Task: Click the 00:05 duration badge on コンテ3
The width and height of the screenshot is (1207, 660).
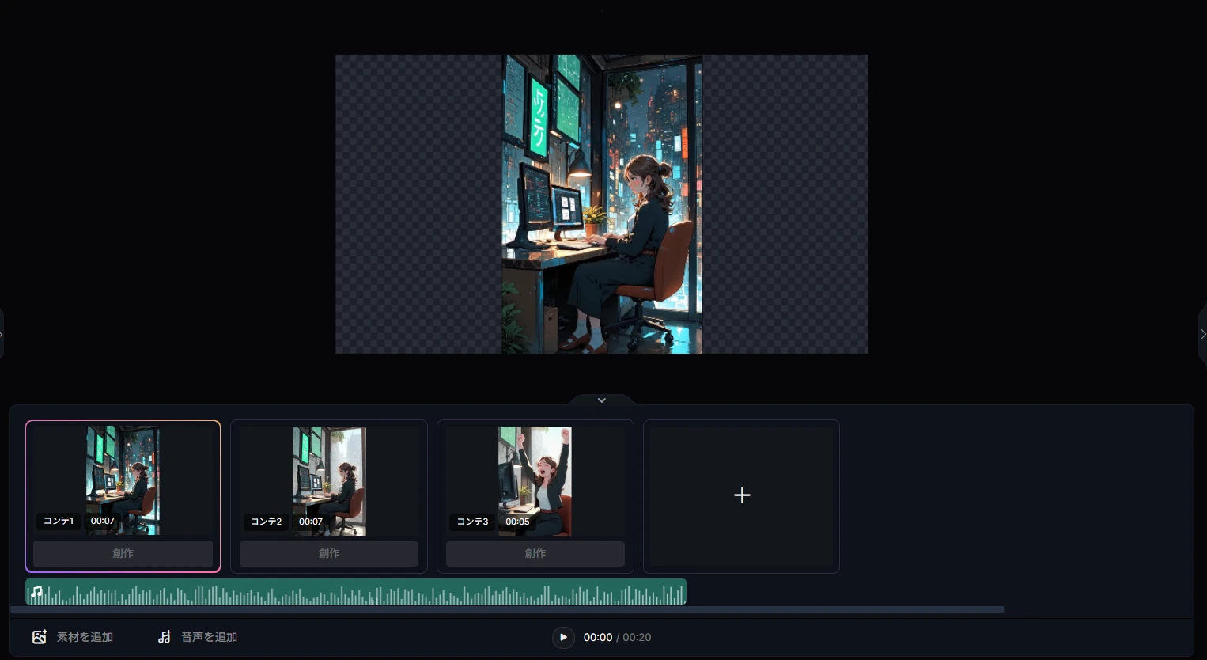Action: 517,522
